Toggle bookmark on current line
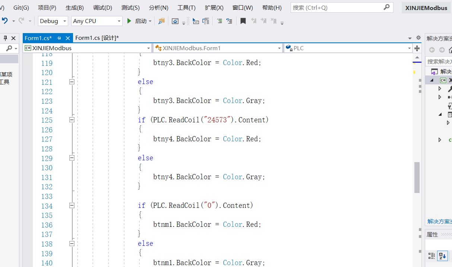 tap(243, 21)
